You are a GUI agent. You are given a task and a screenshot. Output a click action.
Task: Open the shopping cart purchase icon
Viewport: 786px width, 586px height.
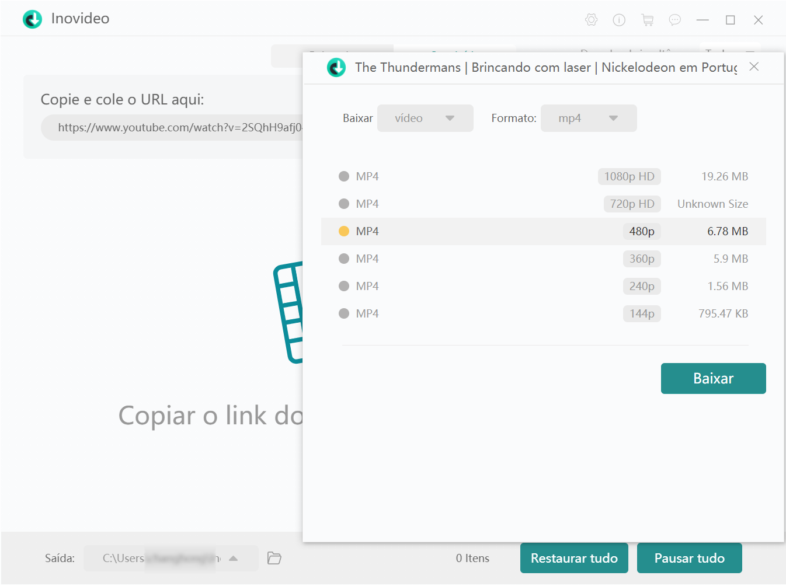tap(647, 20)
